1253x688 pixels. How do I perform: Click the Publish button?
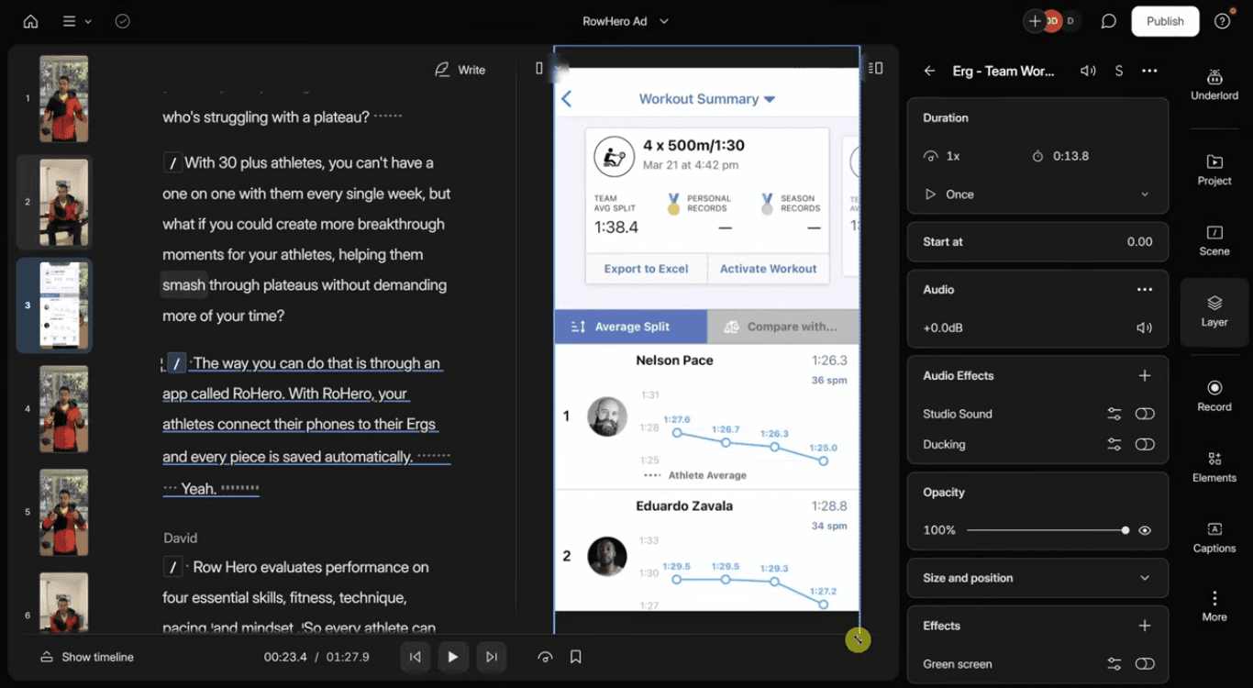tap(1165, 21)
